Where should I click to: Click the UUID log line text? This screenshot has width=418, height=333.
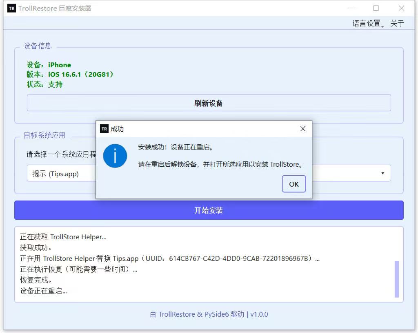(170, 258)
